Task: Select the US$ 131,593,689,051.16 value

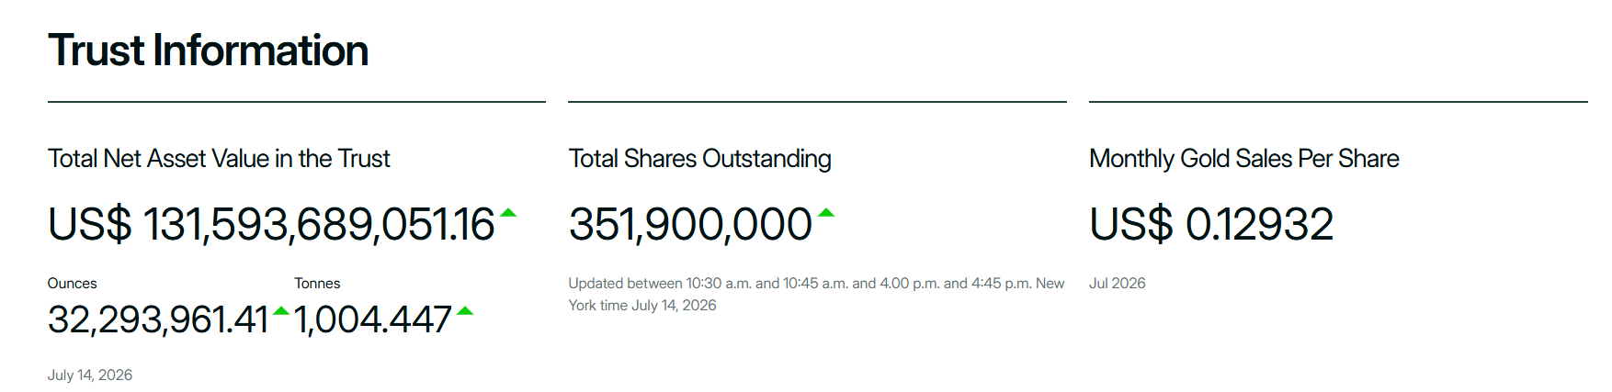Action: (x=271, y=224)
